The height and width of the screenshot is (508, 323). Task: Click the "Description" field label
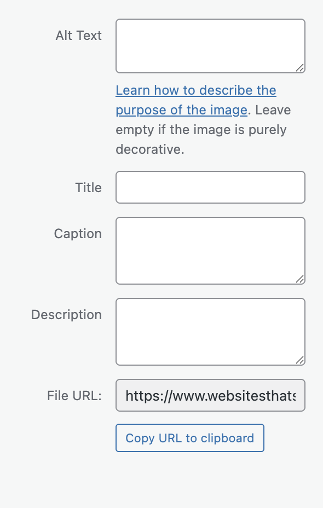(66, 314)
